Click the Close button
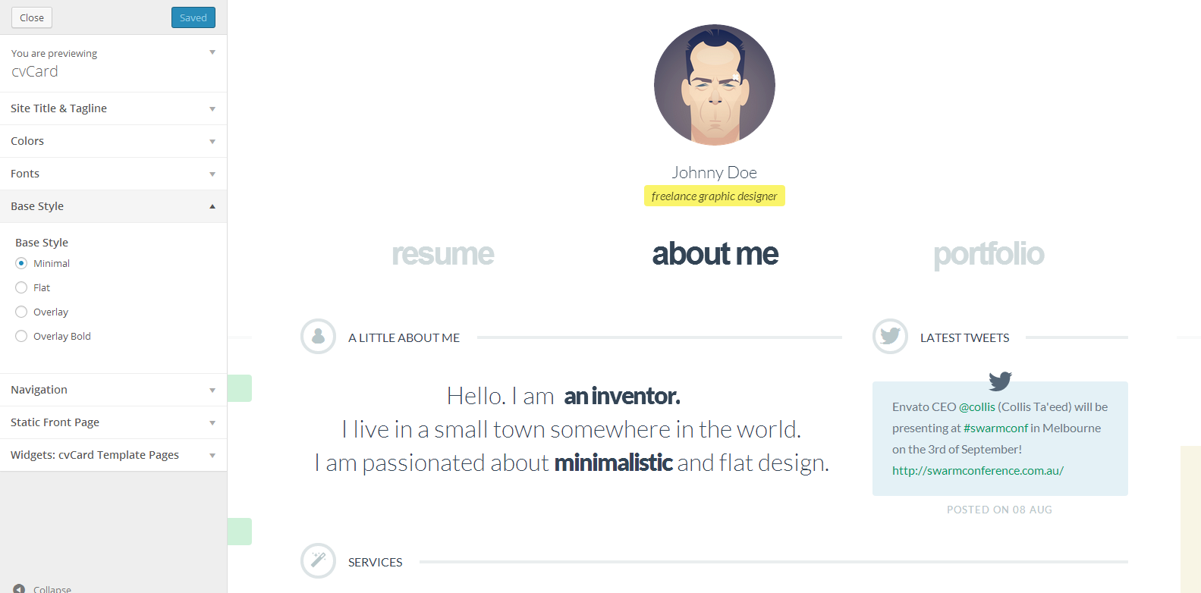Image resolution: width=1201 pixels, height=593 pixels. 32,17
